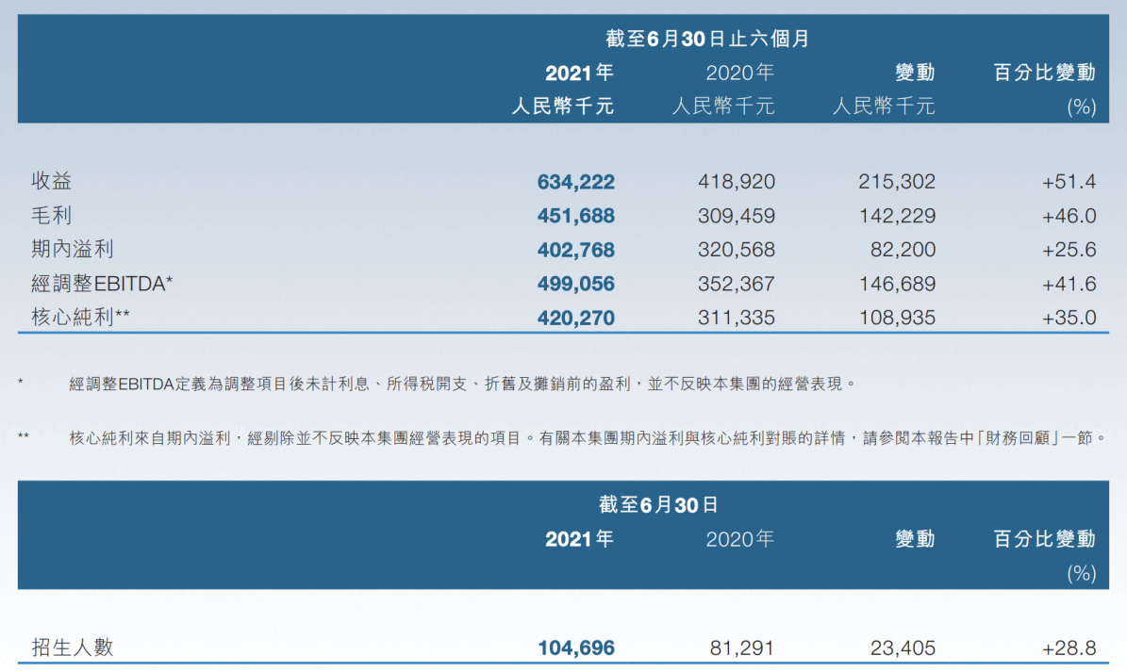Click the 核心純利 footnote with double asterisk
This screenshot has height=672, width=1127.
[585, 438]
